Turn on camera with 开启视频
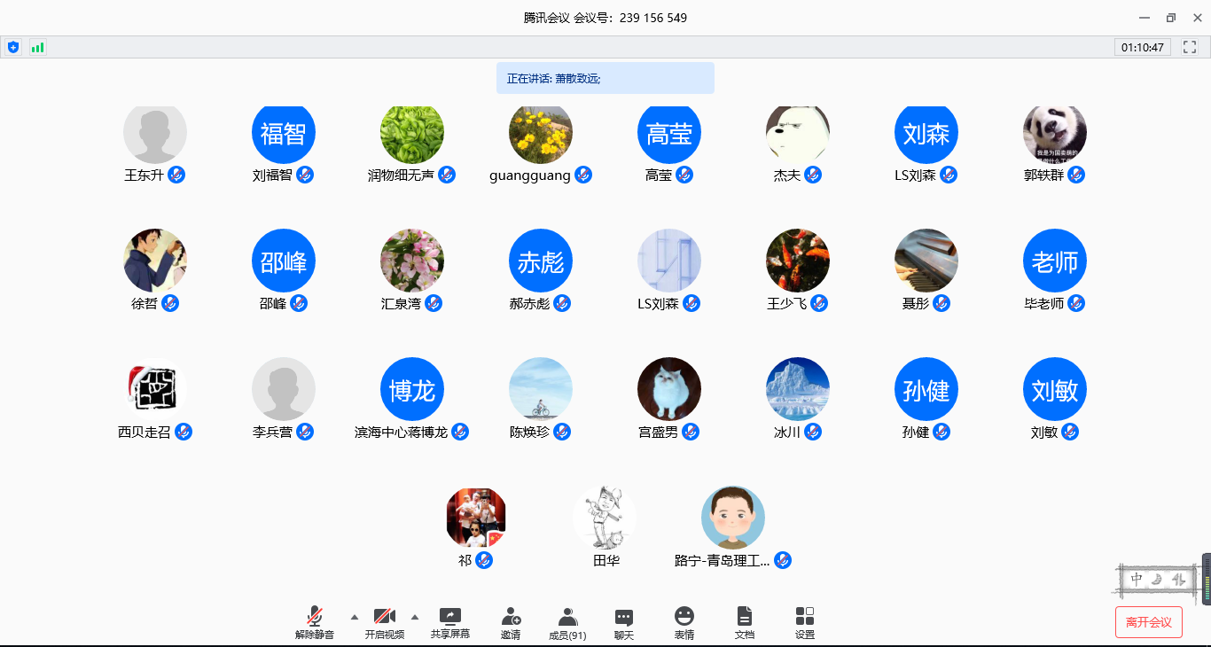Image resolution: width=1211 pixels, height=647 pixels. (385, 622)
